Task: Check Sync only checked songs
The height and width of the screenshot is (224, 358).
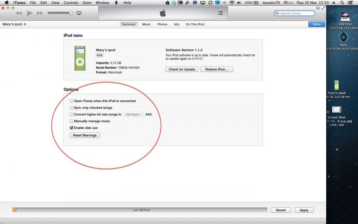Action: click(x=72, y=108)
